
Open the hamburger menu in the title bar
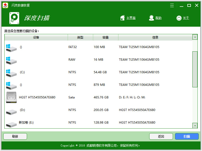pyautogui.click(x=172, y=5)
